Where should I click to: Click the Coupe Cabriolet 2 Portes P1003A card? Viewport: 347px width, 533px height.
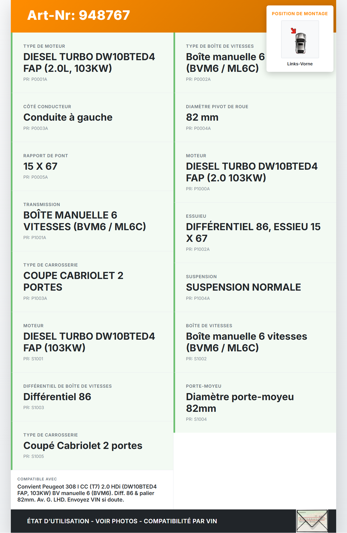(92, 281)
